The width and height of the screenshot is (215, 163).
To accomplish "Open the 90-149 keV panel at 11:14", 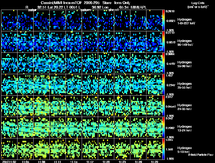I will [74, 42].
